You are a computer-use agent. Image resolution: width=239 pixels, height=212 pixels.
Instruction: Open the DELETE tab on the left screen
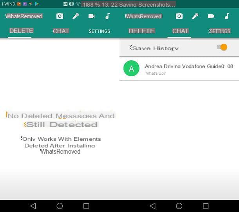[x=21, y=31]
